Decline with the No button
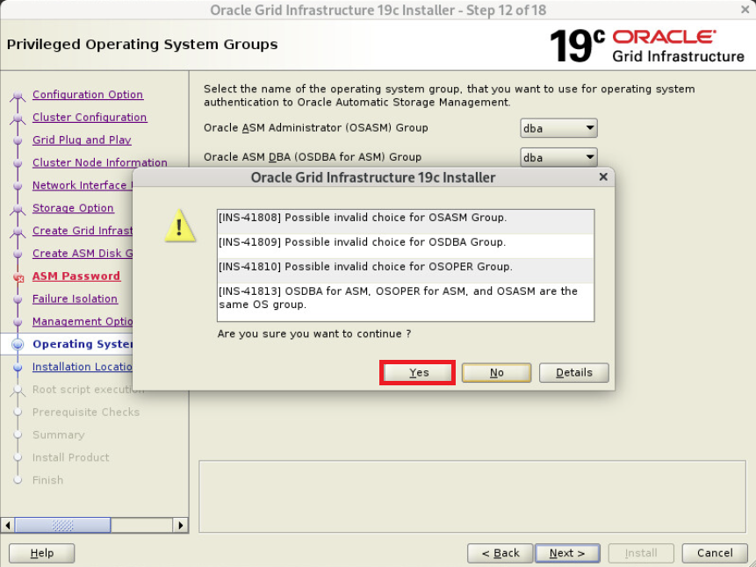The width and height of the screenshot is (756, 567). pyautogui.click(x=497, y=373)
